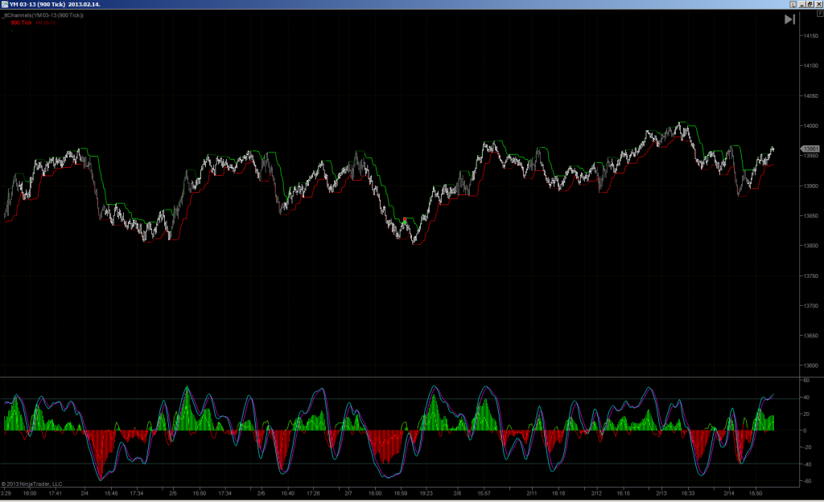Click the 17:41 time label on time axis
Screen dimensions: 824x502
56,493
